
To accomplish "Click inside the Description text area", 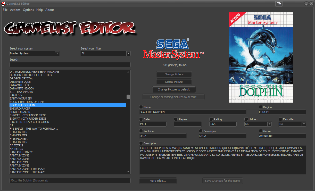I will (222, 160).
